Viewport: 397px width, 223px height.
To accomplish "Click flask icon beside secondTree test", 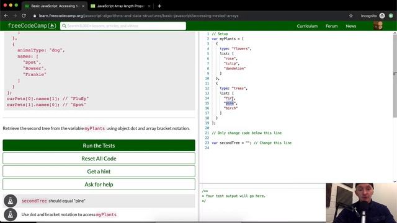I will click(11, 201).
